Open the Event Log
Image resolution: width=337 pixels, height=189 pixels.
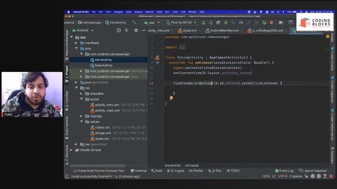tap(284, 171)
